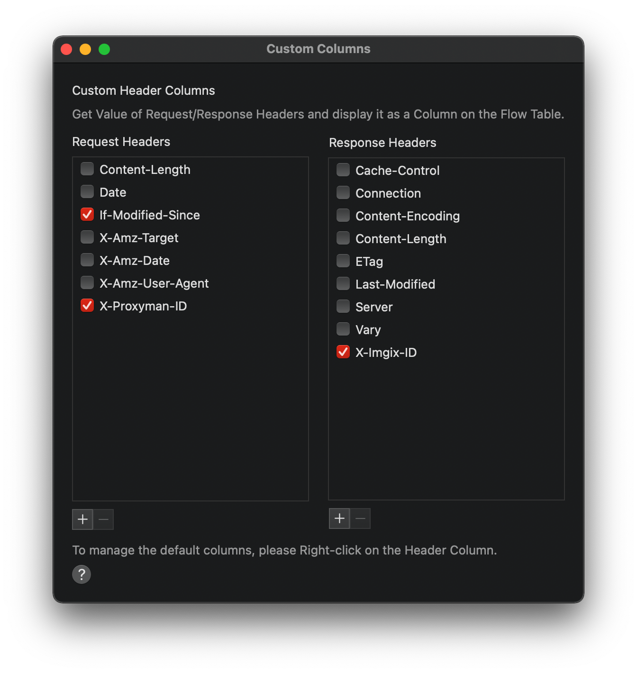Enable the ETag response column
Viewport: 637px width, 673px height.
[343, 261]
